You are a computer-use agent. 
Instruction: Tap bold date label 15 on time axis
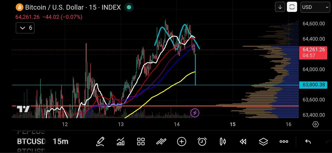[232, 125]
